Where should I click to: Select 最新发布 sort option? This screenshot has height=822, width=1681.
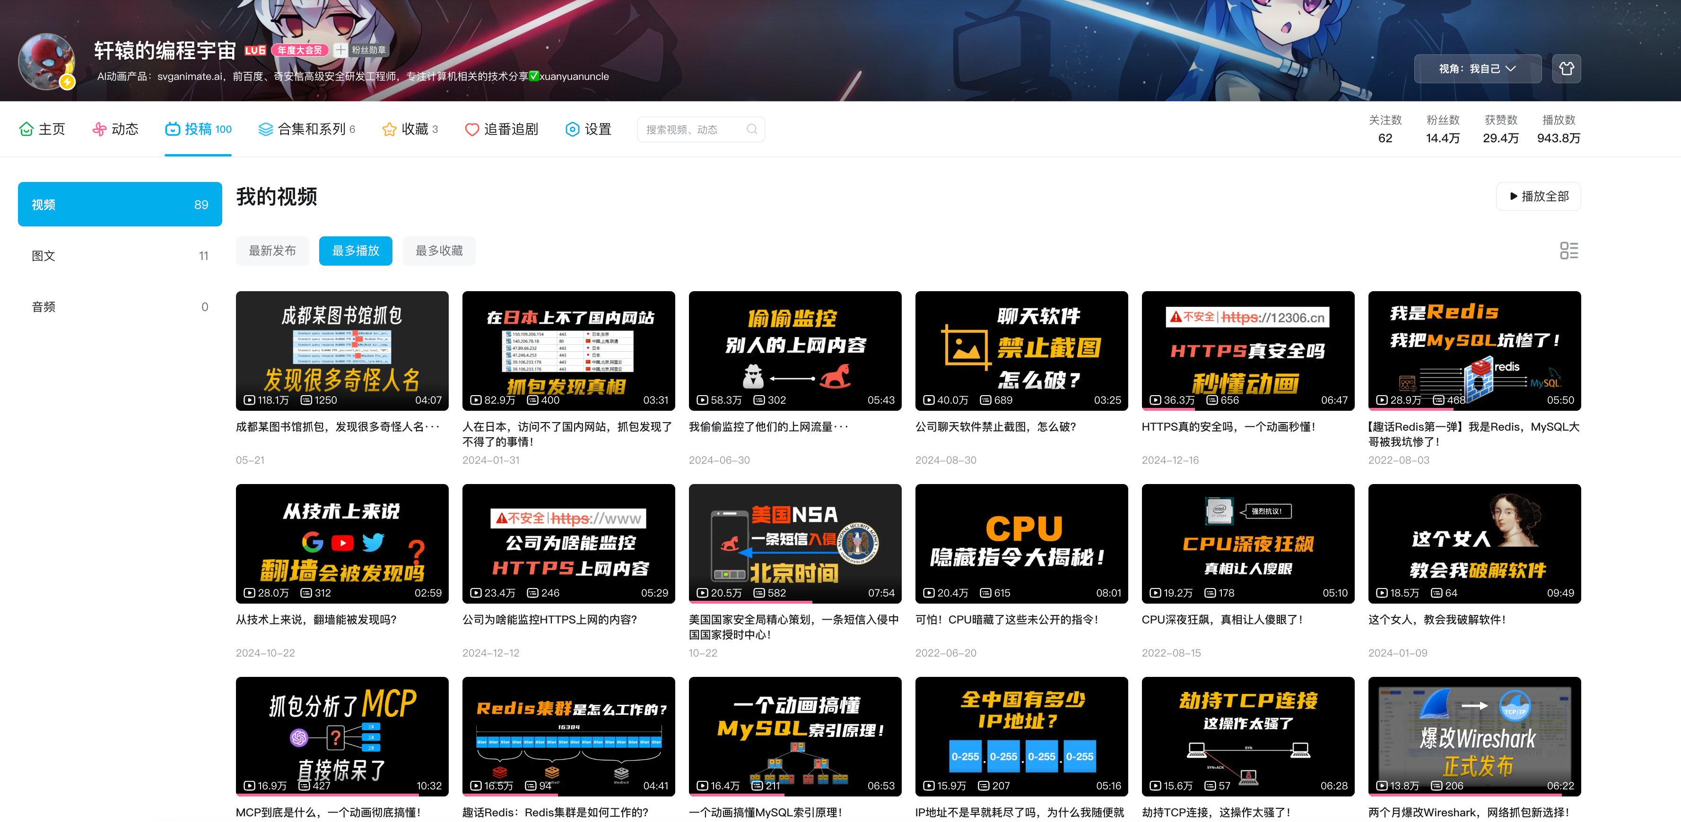coord(272,251)
